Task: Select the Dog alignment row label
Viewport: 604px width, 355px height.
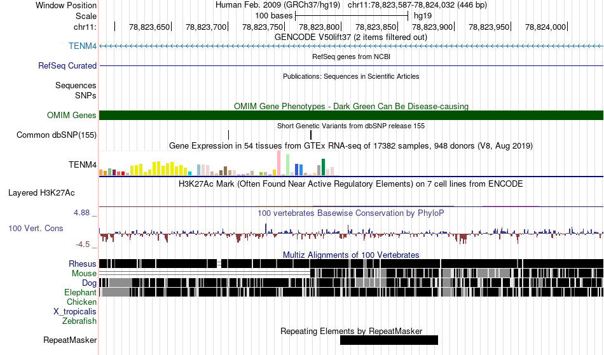Action: coord(89,283)
